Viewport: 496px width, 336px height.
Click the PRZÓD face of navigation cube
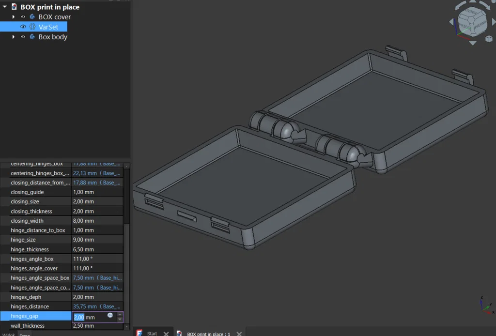click(465, 26)
